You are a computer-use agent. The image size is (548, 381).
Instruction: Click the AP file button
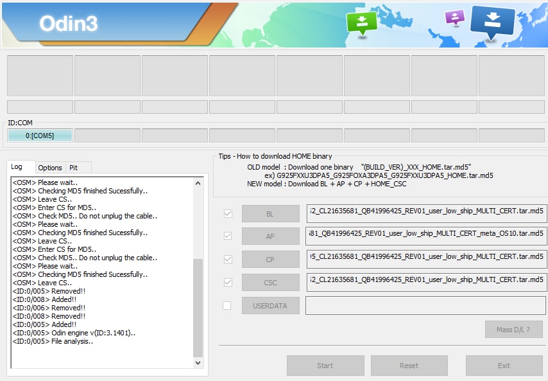pos(271,236)
